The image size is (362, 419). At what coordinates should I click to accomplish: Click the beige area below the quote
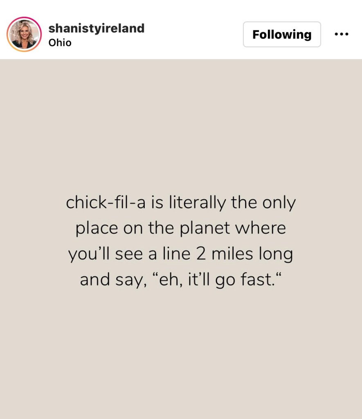pos(181,352)
